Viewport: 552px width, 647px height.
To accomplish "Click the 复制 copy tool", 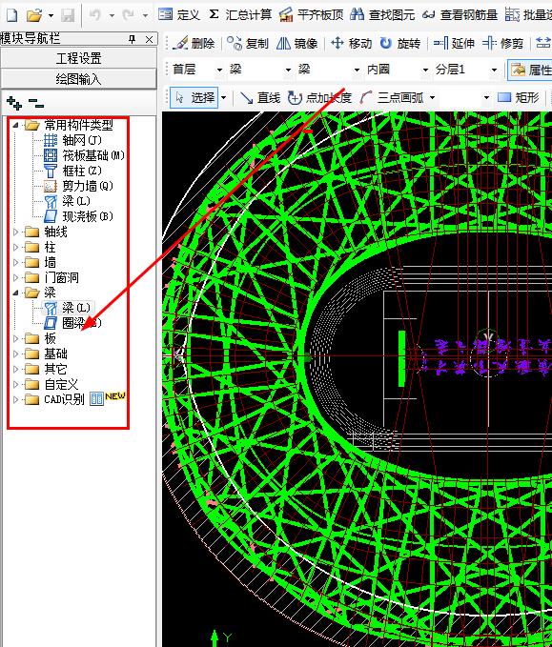I will (x=248, y=43).
